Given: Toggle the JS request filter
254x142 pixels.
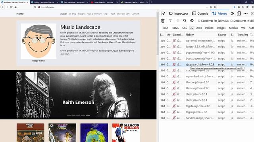Looking at the screenshot, I should 192,28.
